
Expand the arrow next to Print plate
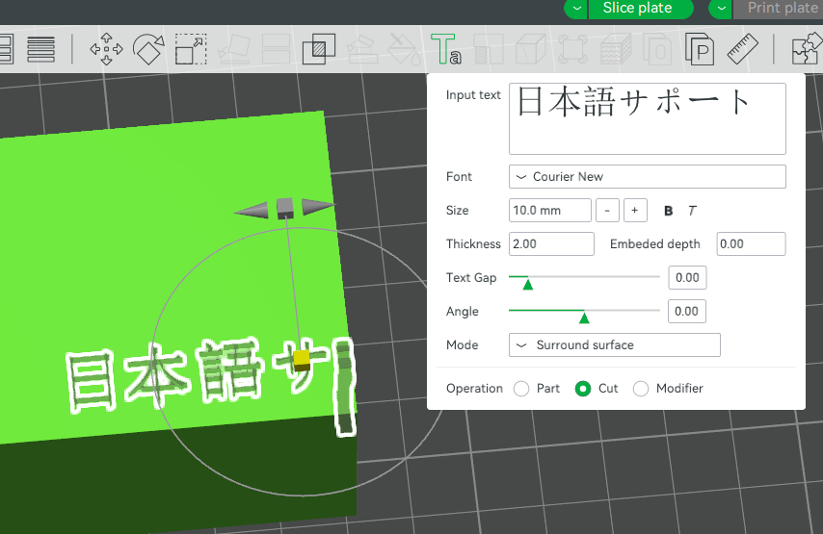(x=722, y=9)
